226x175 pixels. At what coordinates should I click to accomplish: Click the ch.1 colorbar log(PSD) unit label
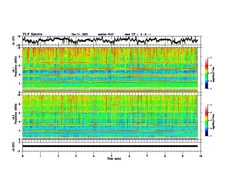pyautogui.click(x=214, y=74)
